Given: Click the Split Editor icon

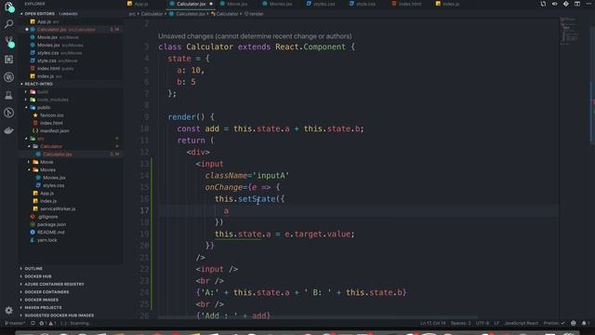Looking at the screenshot, I should tap(577, 4).
